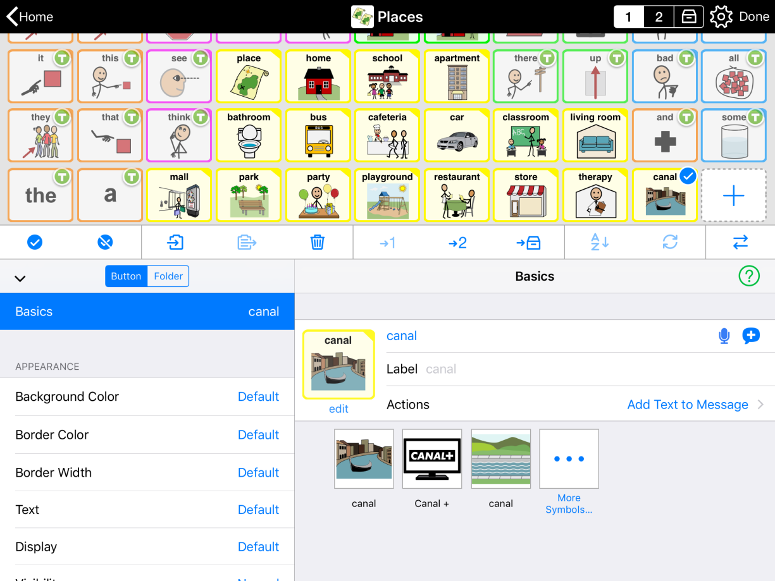Swap selected buttons using the arrows icon

point(740,242)
